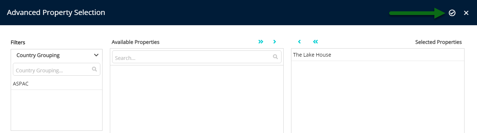The height and width of the screenshot is (133, 477).
Task: Click the magnifier icon in Available Properties search
Action: point(275,57)
